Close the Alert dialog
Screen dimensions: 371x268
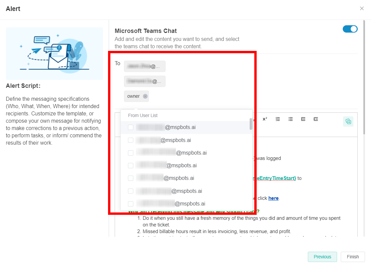[x=362, y=9]
